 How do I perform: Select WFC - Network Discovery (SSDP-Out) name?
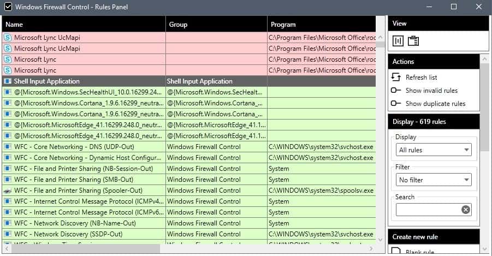coord(68,234)
